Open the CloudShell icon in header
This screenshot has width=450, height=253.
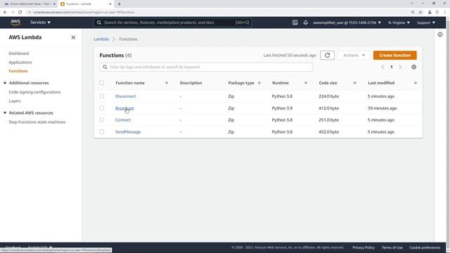(x=295, y=22)
